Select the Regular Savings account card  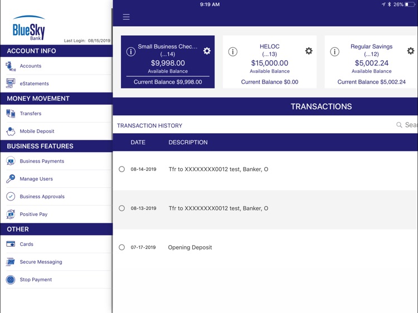[x=371, y=62]
